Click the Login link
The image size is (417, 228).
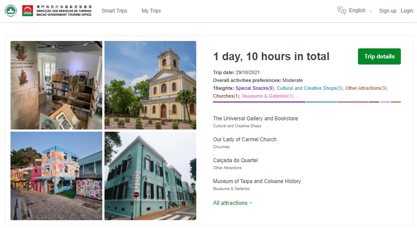[x=407, y=11]
